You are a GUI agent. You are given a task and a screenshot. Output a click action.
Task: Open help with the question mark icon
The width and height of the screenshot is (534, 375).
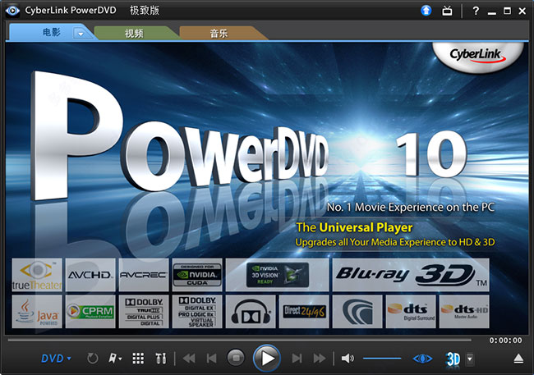point(476,11)
